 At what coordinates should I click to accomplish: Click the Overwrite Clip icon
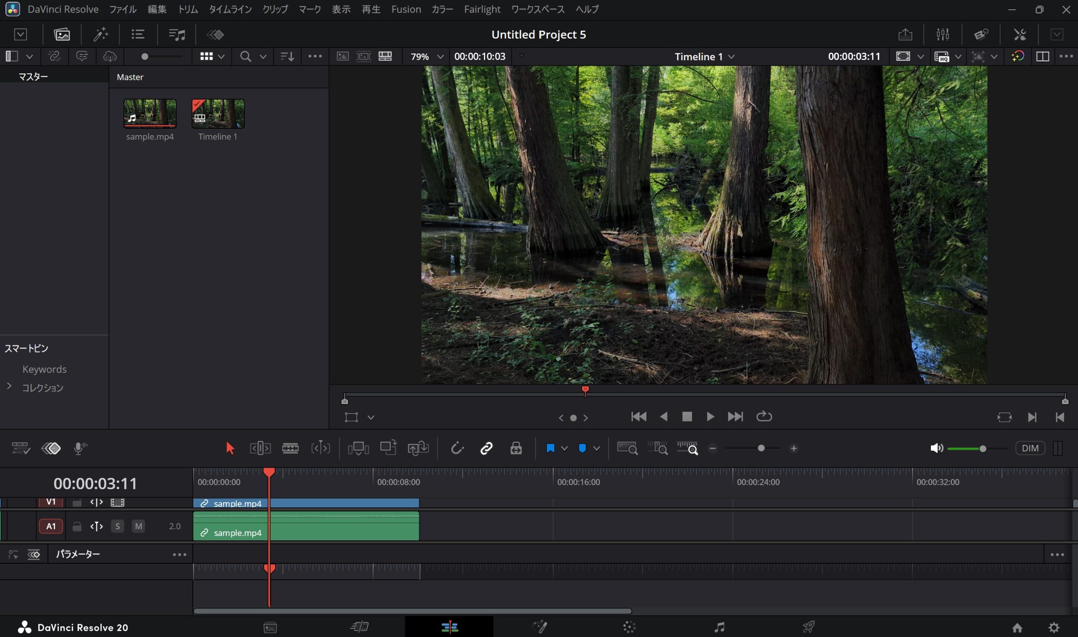(x=388, y=448)
